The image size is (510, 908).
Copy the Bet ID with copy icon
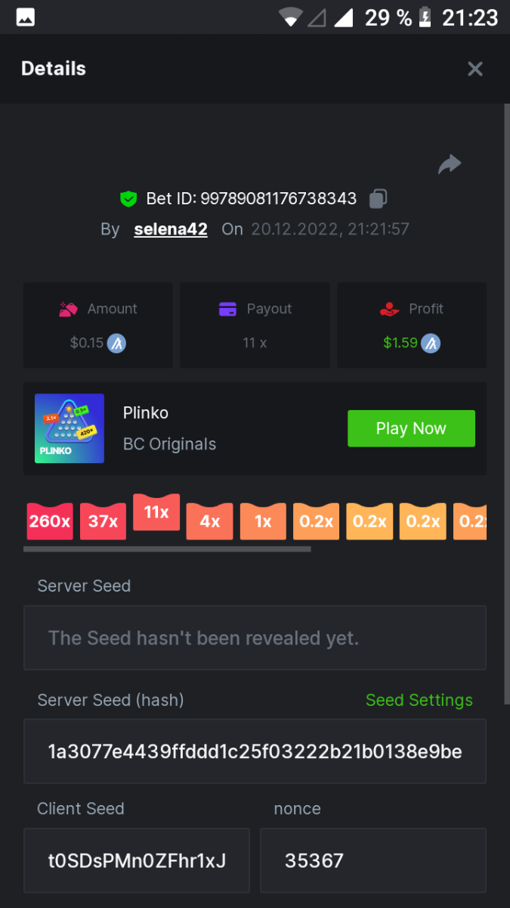pos(378,199)
